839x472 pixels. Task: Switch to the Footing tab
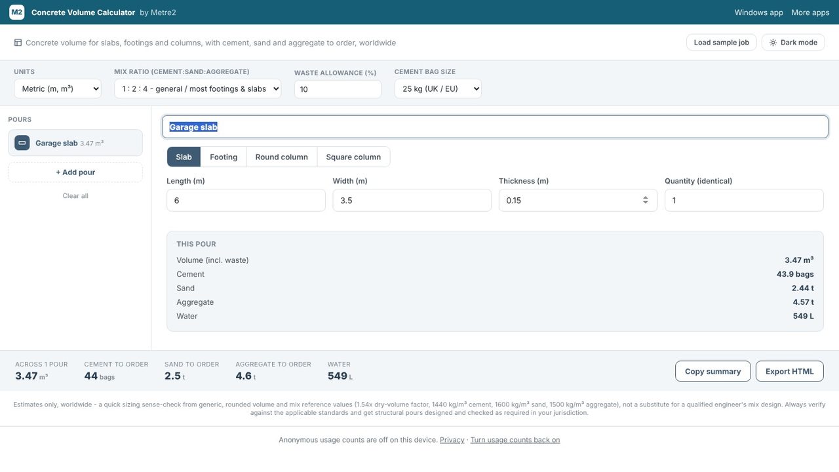click(224, 157)
